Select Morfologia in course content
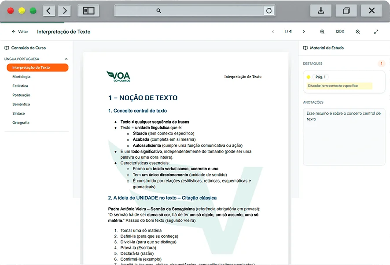Image resolution: width=390 pixels, height=265 pixels. coord(21,77)
